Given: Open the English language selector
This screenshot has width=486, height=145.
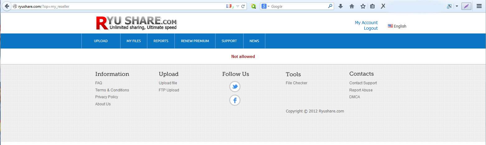Looking at the screenshot, I should (x=397, y=26).
